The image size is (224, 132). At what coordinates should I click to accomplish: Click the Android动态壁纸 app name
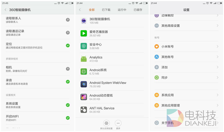pos(101,96)
